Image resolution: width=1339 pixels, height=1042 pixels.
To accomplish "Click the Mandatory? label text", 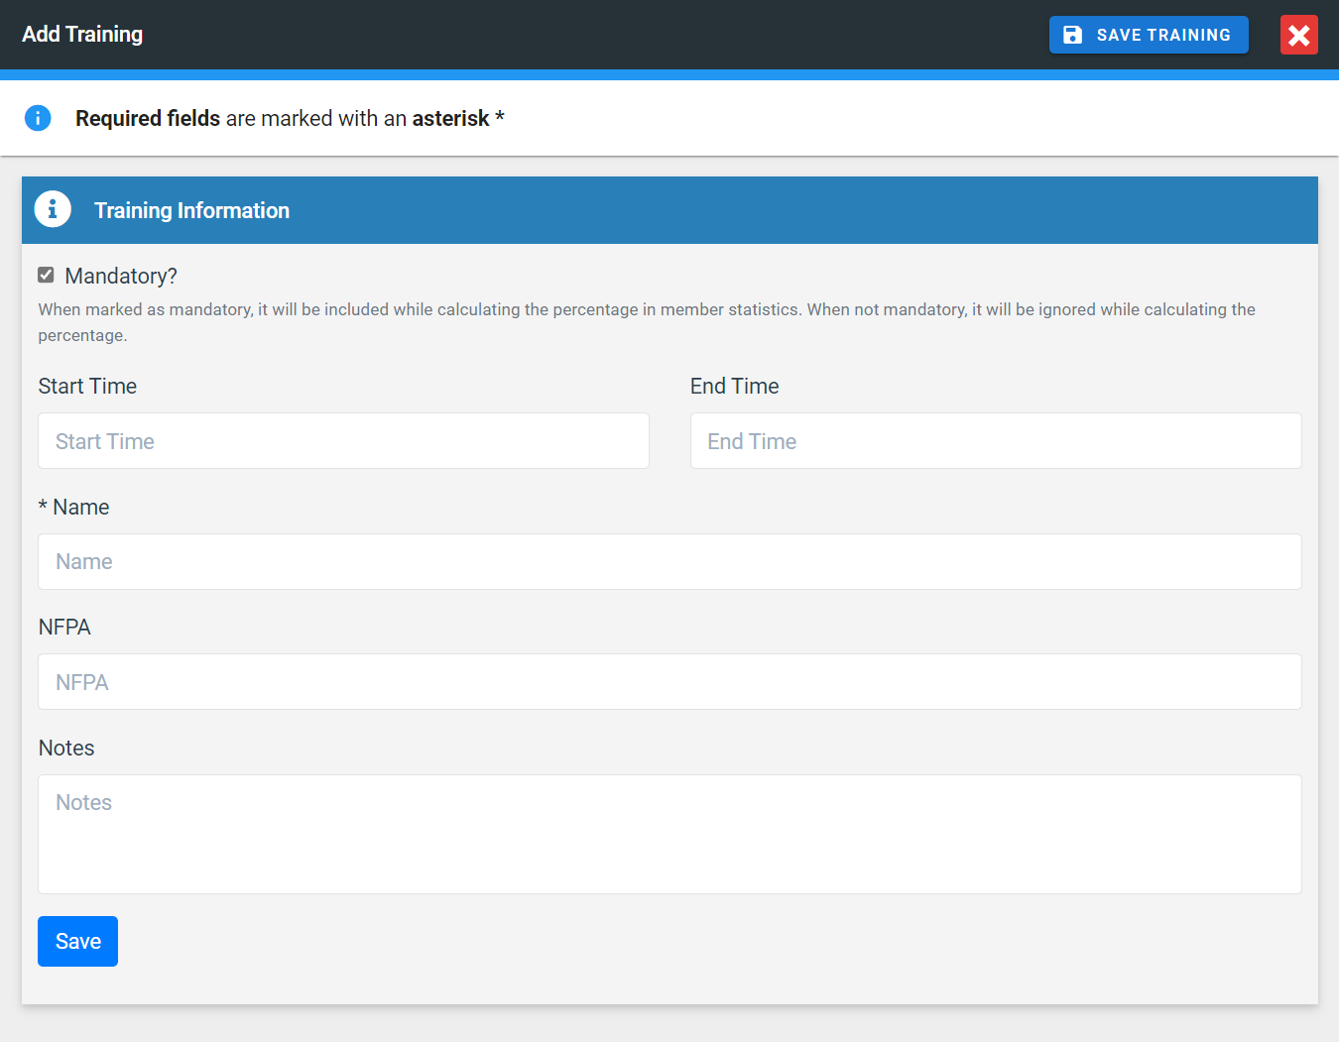I will click(x=121, y=276).
